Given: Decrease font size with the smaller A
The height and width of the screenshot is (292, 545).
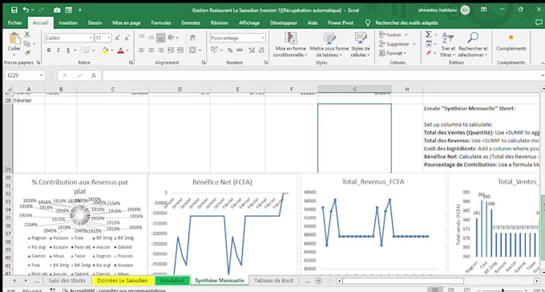Looking at the screenshot, I should [x=127, y=38].
